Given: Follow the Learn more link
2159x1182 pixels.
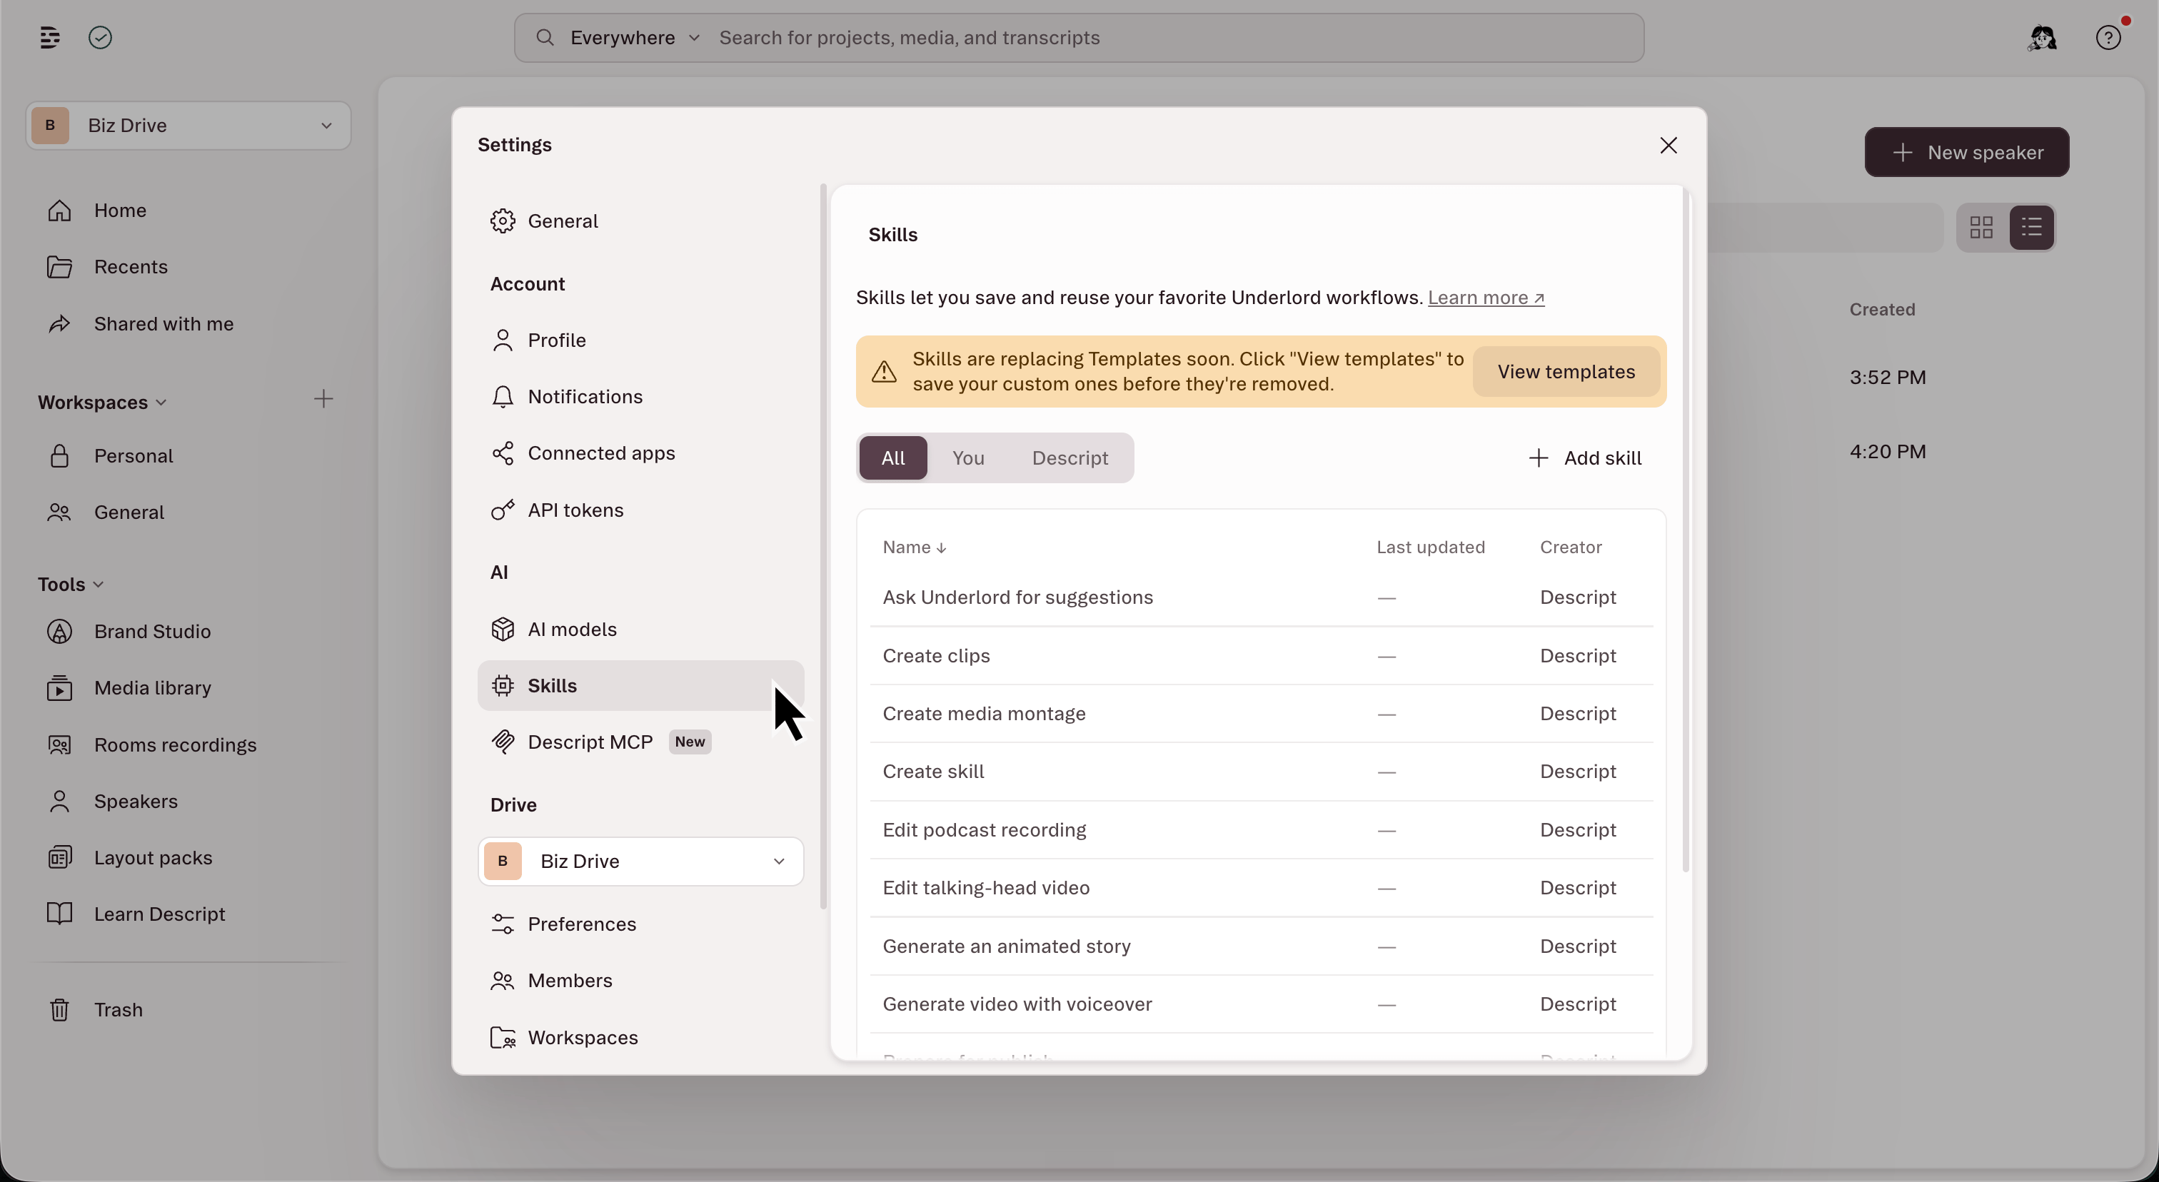Looking at the screenshot, I should 1486,298.
